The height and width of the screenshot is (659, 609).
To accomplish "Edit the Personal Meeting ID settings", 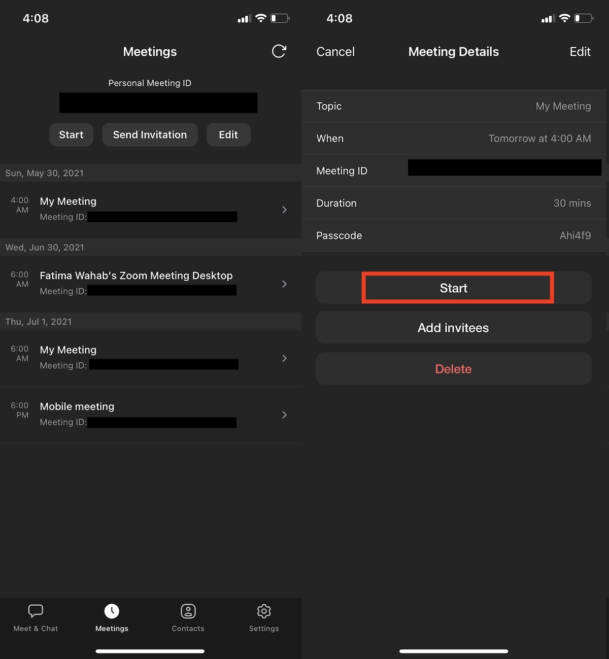I will [x=228, y=134].
